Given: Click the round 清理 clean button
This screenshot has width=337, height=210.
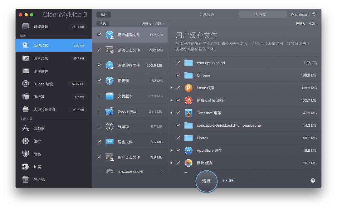Looking at the screenshot, I should click(206, 181).
